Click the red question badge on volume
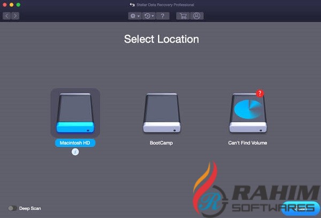 tap(260, 94)
